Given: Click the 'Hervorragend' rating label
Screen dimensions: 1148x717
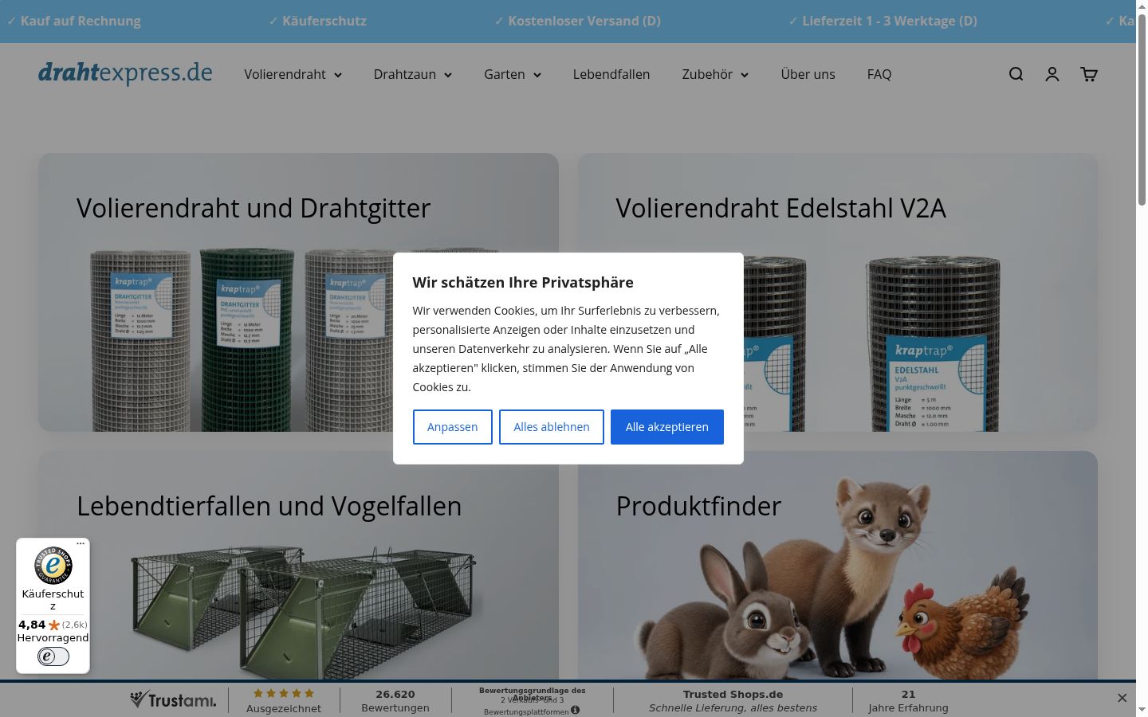Looking at the screenshot, I should [x=53, y=637].
